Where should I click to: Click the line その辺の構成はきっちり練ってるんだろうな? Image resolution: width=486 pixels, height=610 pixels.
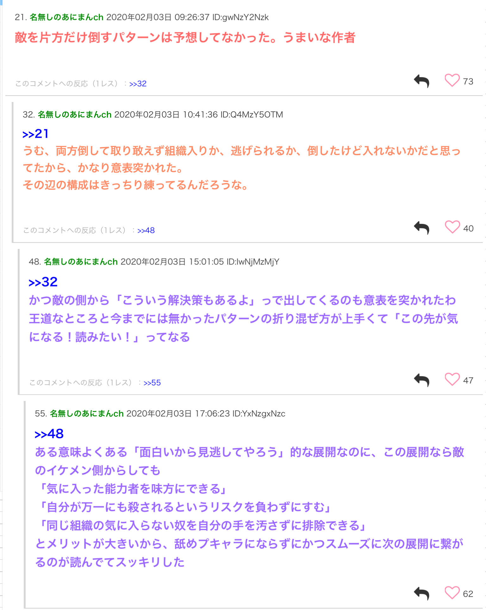click(x=136, y=185)
